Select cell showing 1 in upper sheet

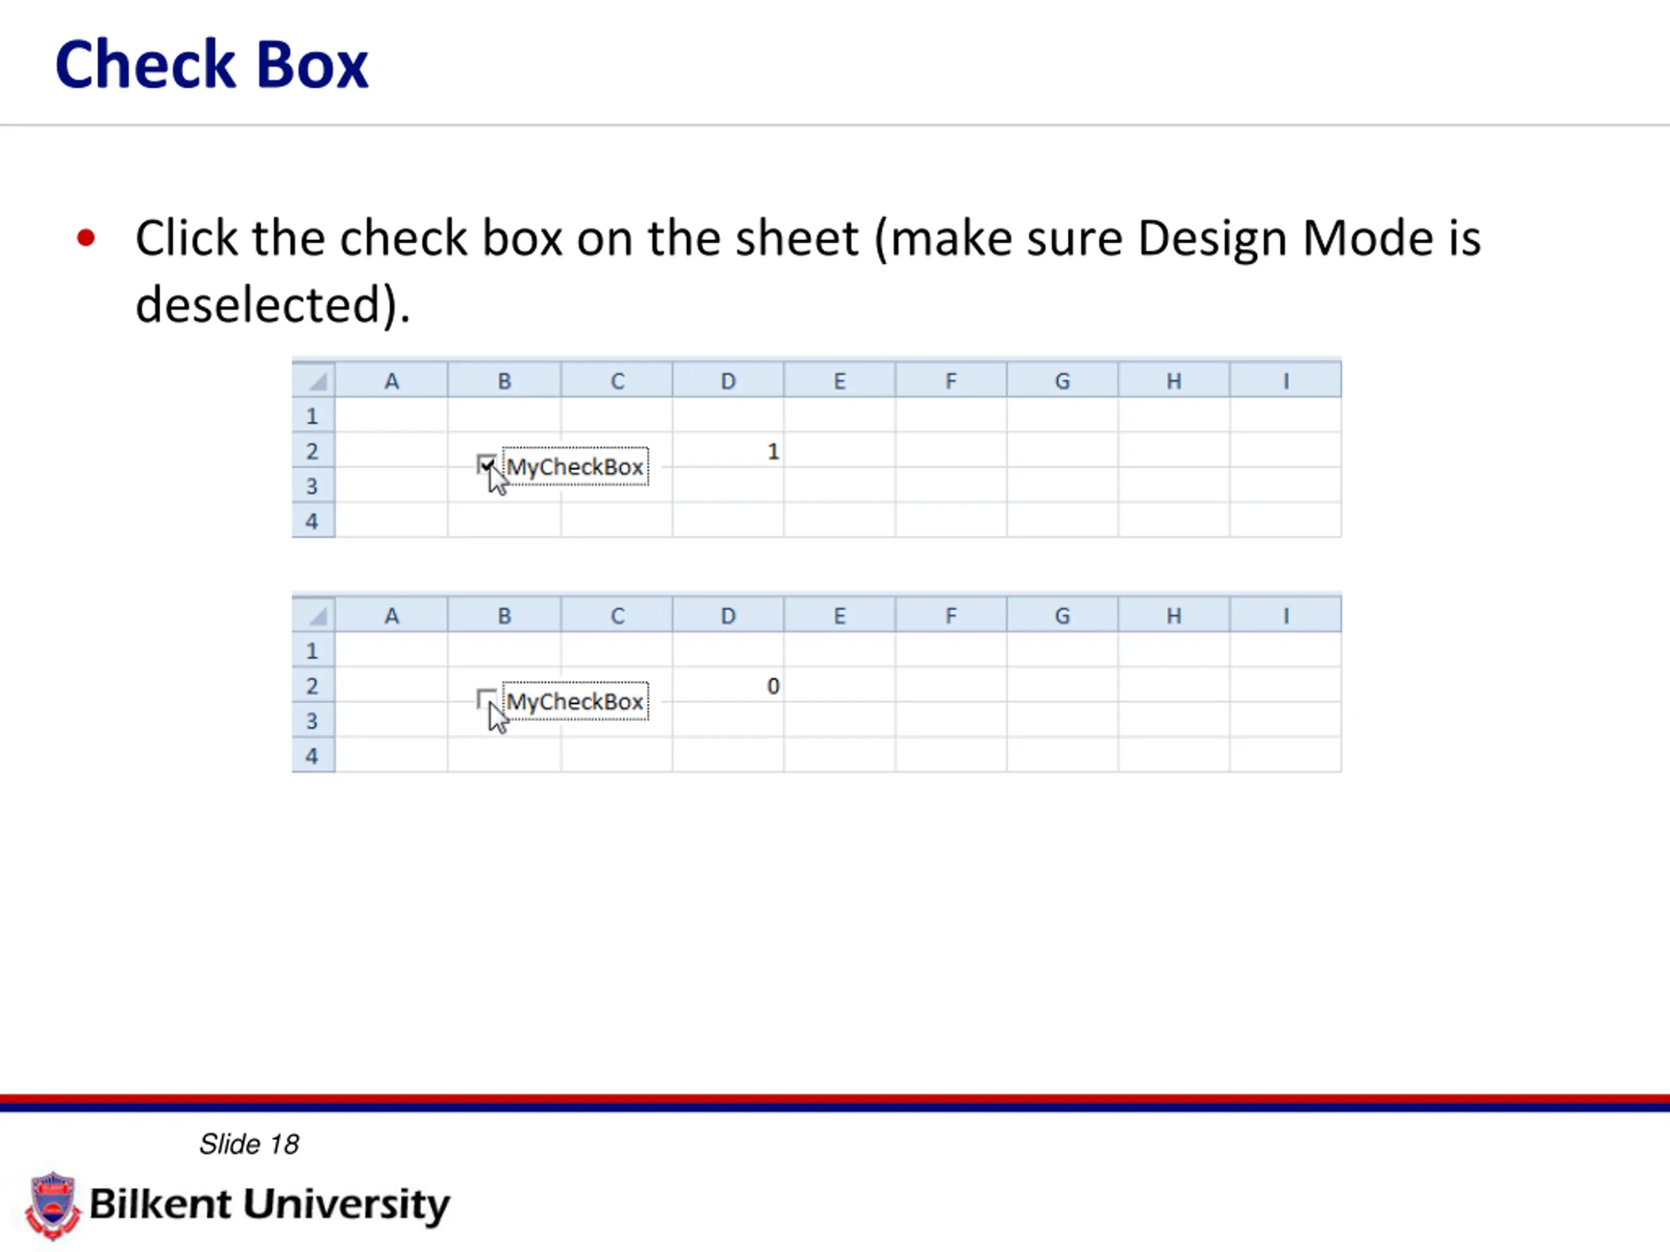coord(728,451)
